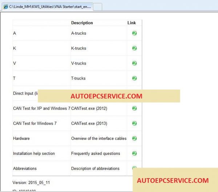Click 'Description of abbreviations' text

(95, 168)
